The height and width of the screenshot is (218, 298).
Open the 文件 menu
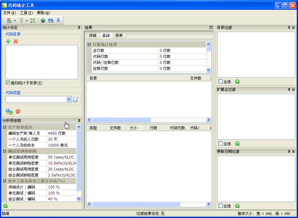click(x=9, y=13)
